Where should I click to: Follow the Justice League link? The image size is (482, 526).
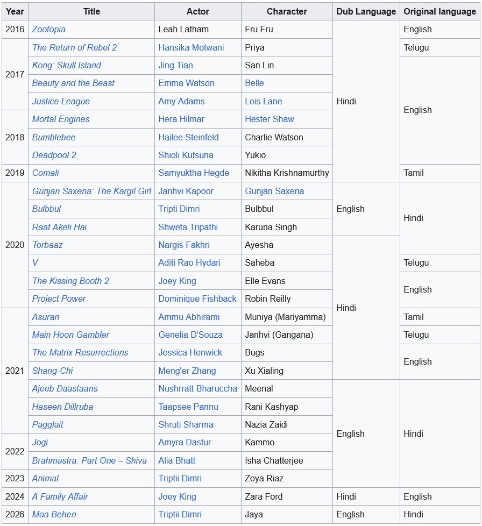[x=61, y=101]
